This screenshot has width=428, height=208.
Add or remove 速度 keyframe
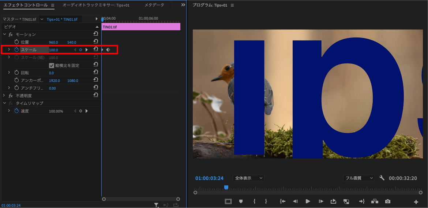(80, 111)
